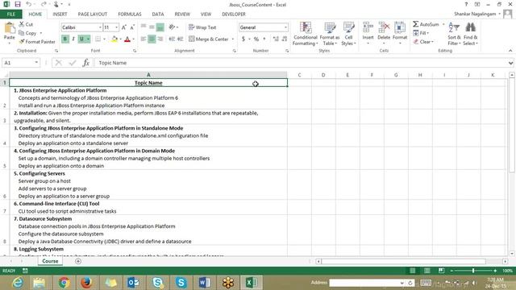Viewport: 516px width, 290px height.
Task: Toggle Bold formatting
Action: point(65,39)
